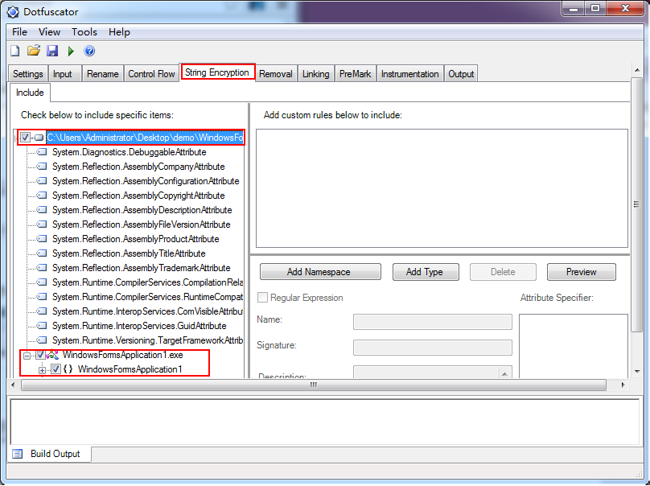
Task: Tick the Regular Expression checkbox
Action: click(262, 298)
